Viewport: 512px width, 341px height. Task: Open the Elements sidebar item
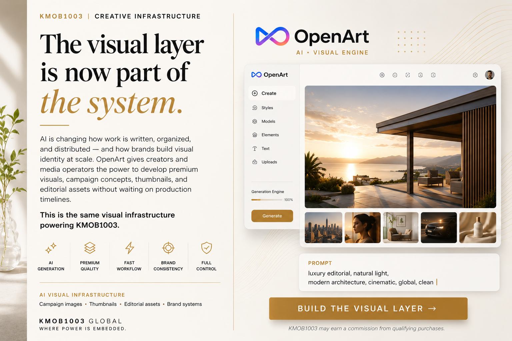(266, 135)
